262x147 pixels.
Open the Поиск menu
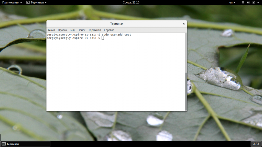(x=81, y=30)
